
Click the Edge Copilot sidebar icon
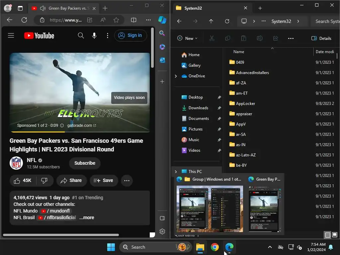(162, 20)
